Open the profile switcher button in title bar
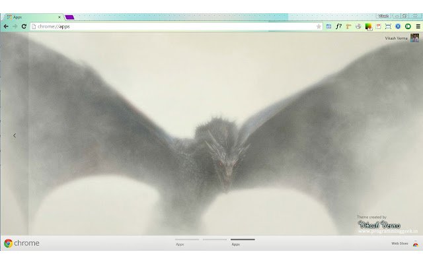 click(383, 16)
